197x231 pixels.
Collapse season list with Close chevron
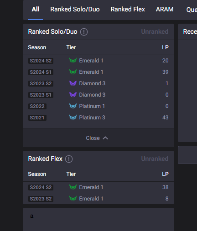coord(97,138)
